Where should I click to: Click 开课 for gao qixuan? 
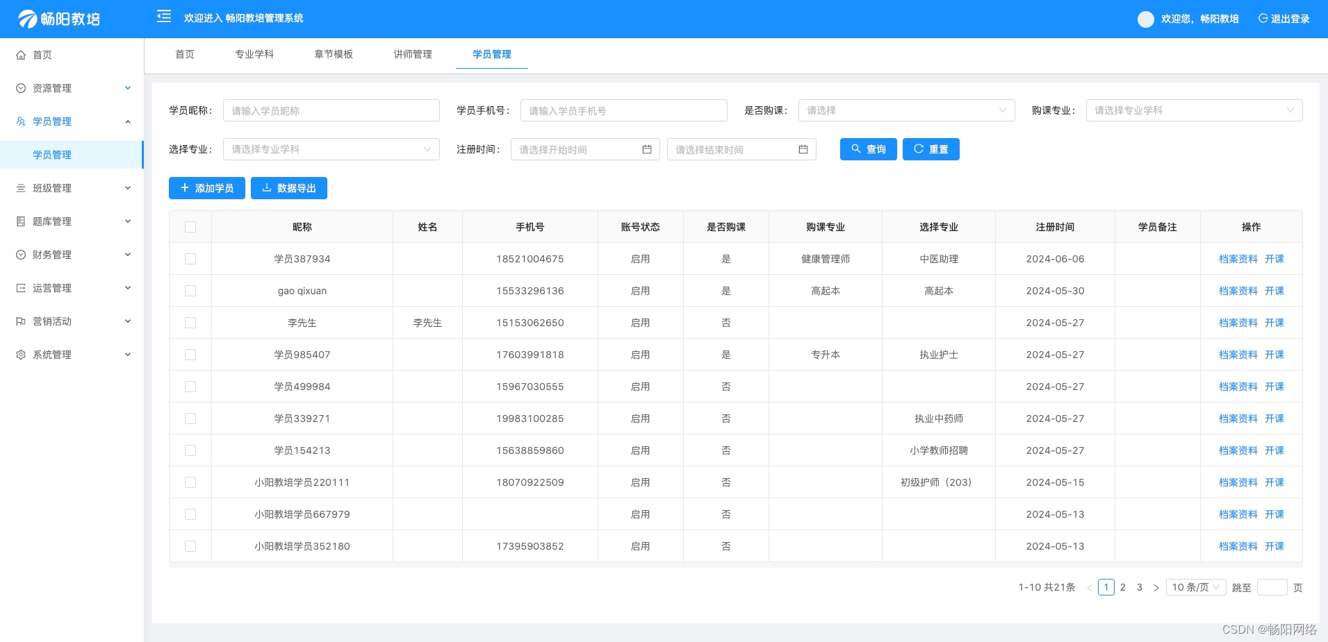1274,291
